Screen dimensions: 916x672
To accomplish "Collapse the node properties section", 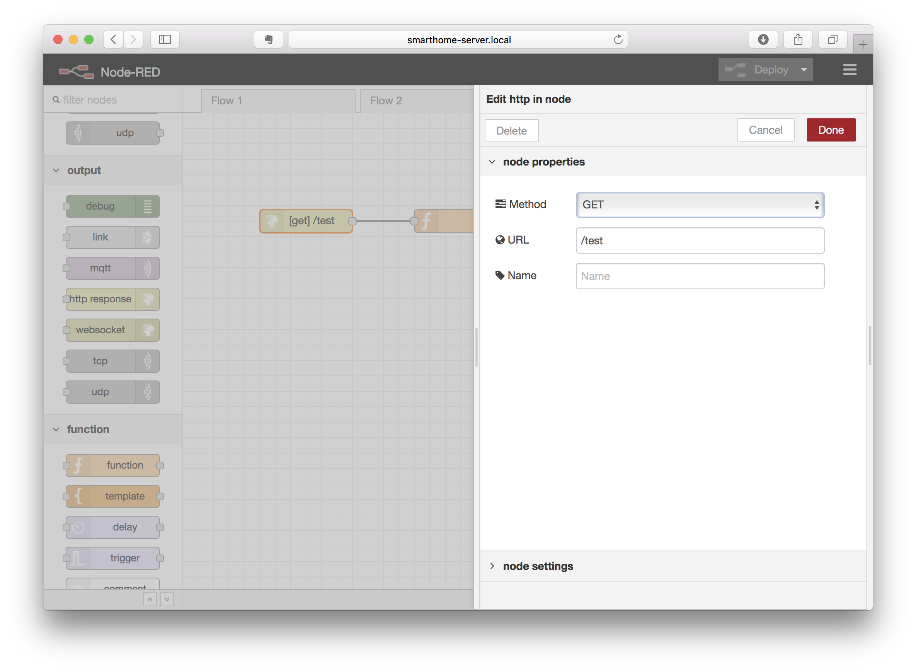I will [x=492, y=162].
